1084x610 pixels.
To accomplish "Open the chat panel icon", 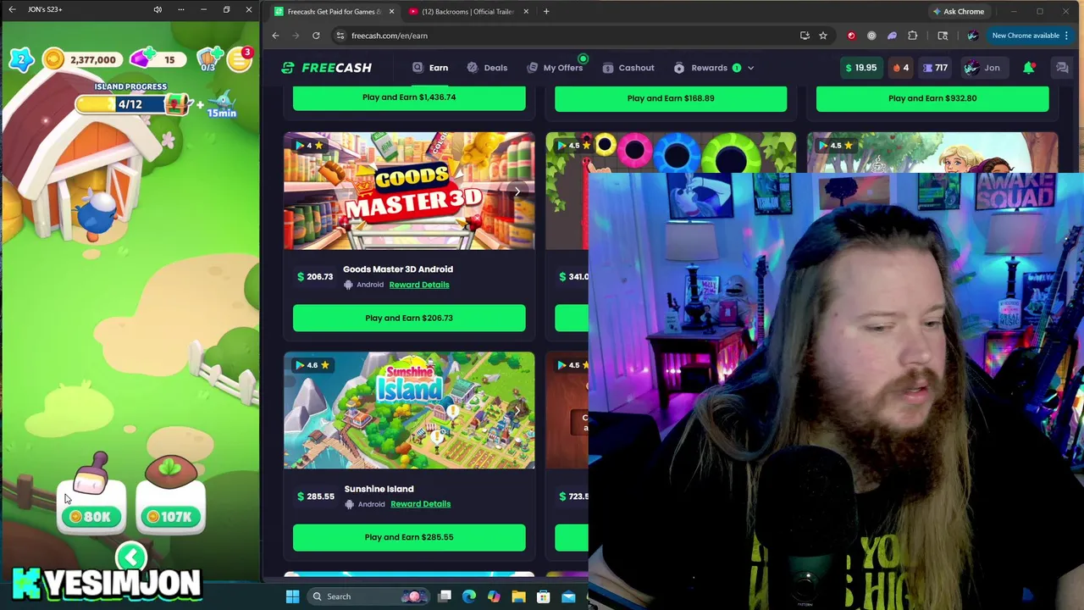I will pyautogui.click(x=1061, y=68).
